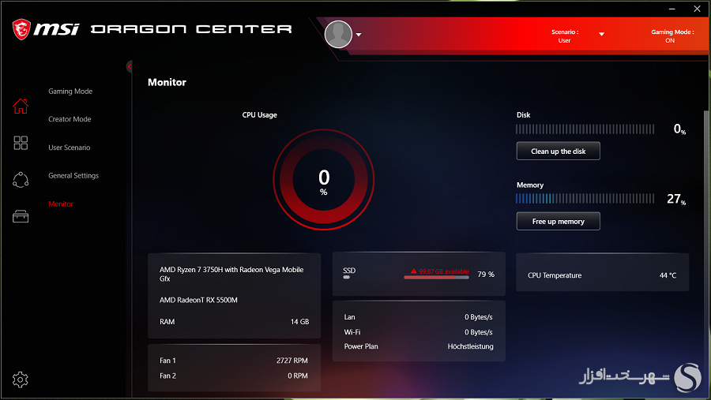Click the Scenario : User label
This screenshot has height=400, width=711.
tap(565, 36)
